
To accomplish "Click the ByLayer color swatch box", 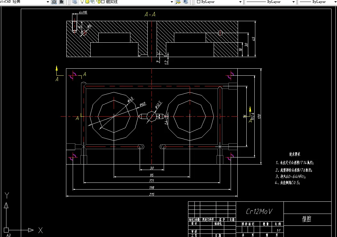I will [x=199, y=2].
